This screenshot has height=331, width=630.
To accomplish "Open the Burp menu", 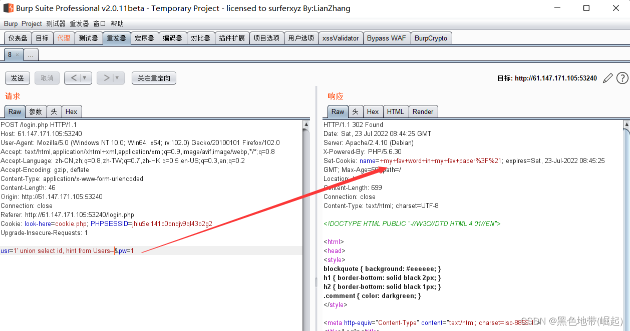I will pos(11,23).
